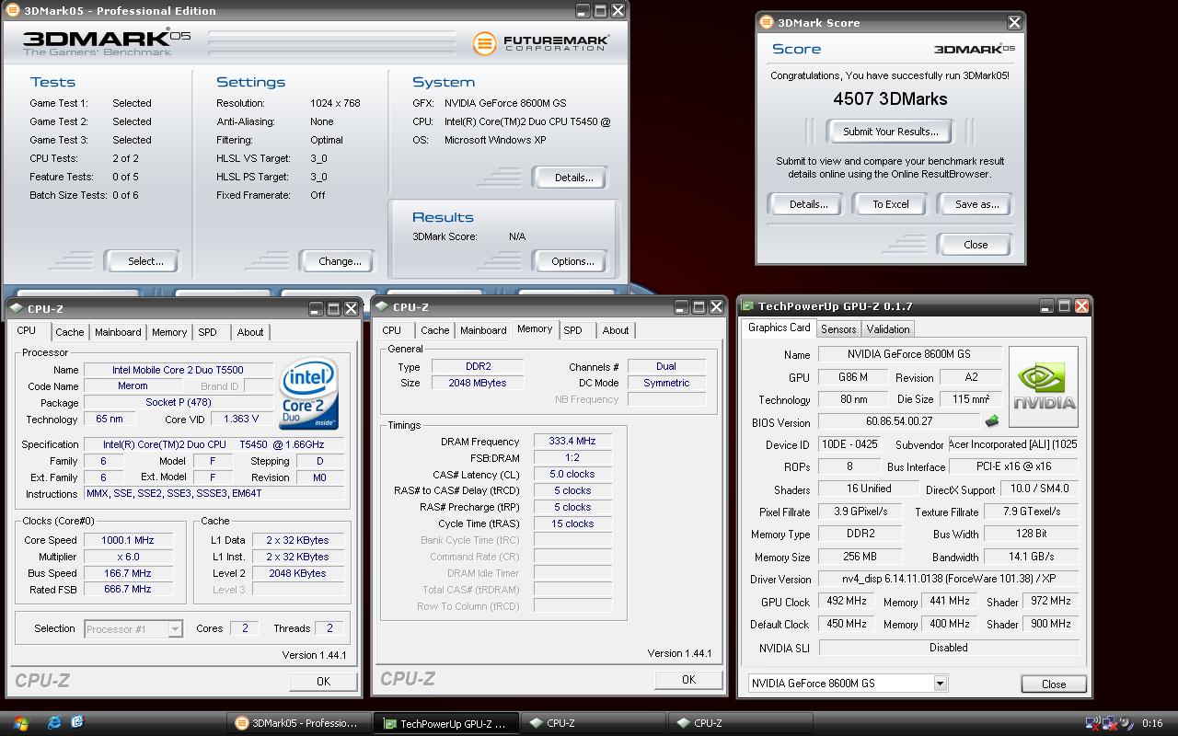Viewport: 1178px width, 736px height.
Task: Switch to 3DMark05 taskbar button
Action: pos(299,723)
